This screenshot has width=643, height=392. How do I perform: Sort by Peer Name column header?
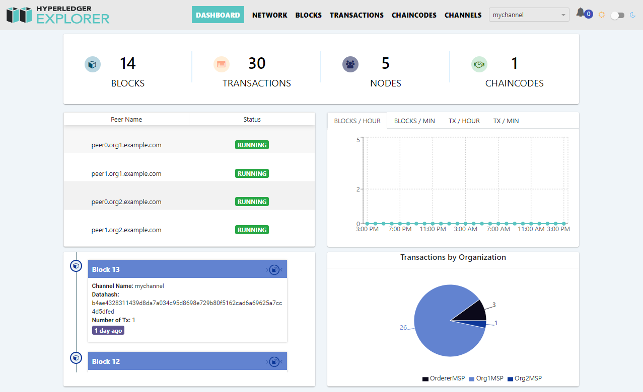[126, 119]
